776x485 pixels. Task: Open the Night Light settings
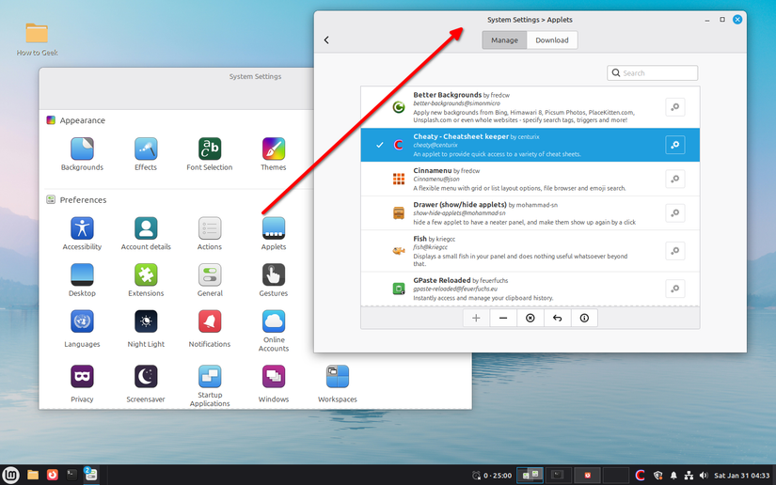[146, 323]
